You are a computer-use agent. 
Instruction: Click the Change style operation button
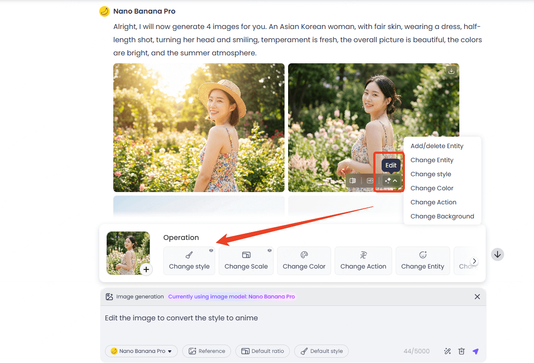189,261
